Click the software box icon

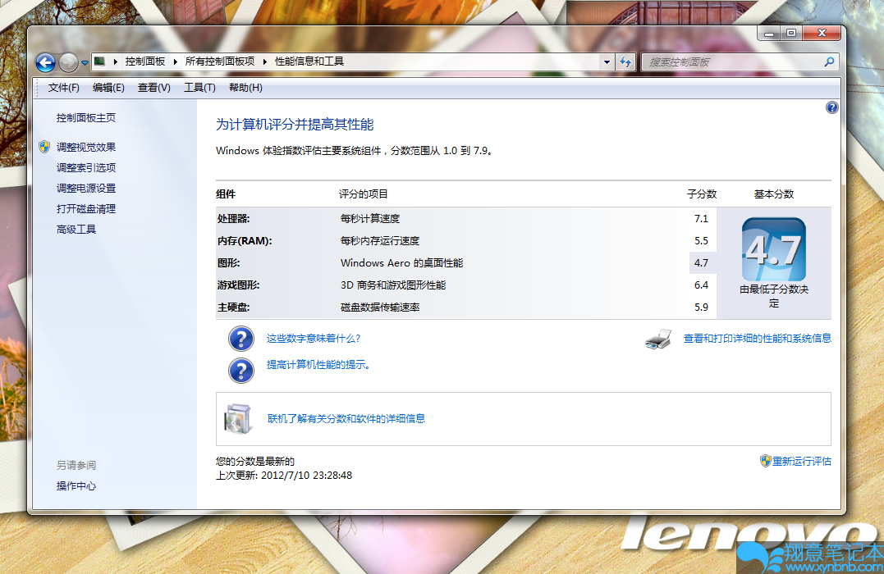point(238,419)
